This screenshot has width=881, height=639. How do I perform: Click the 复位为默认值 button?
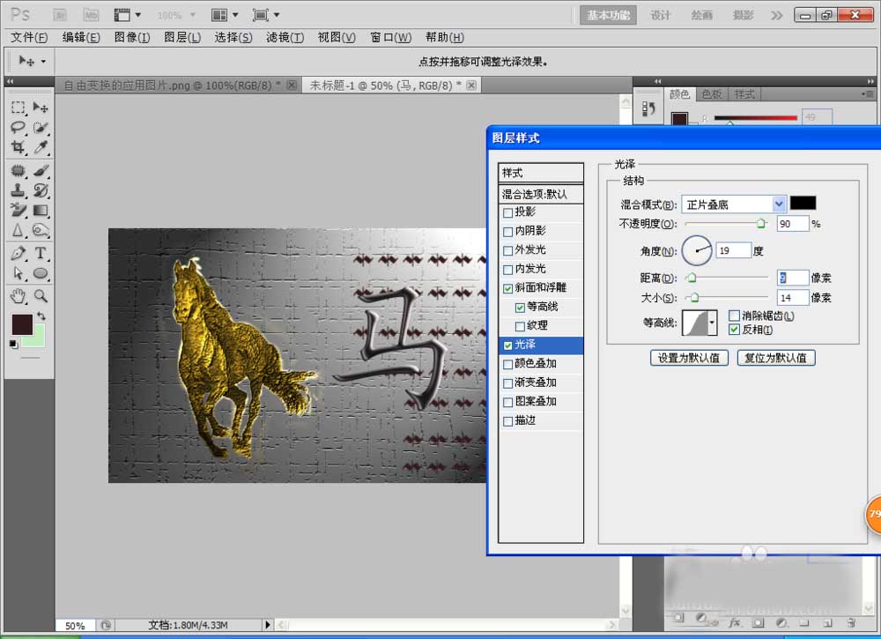775,358
